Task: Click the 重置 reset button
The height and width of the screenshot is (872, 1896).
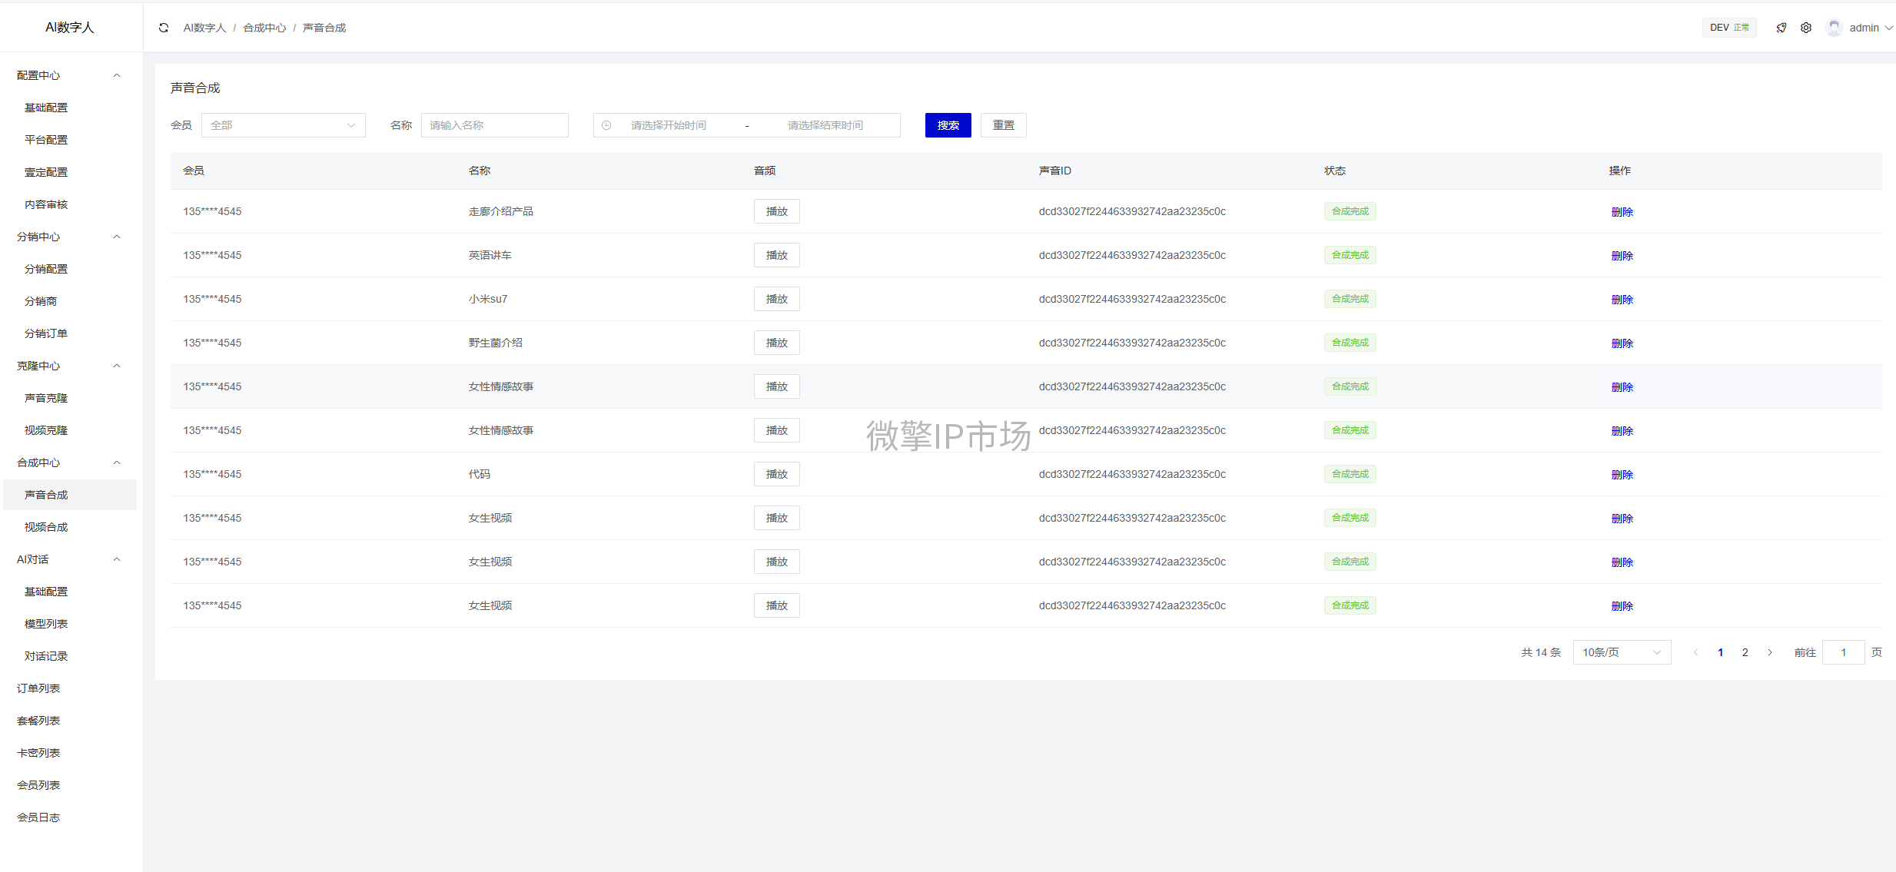Action: point(1003,125)
